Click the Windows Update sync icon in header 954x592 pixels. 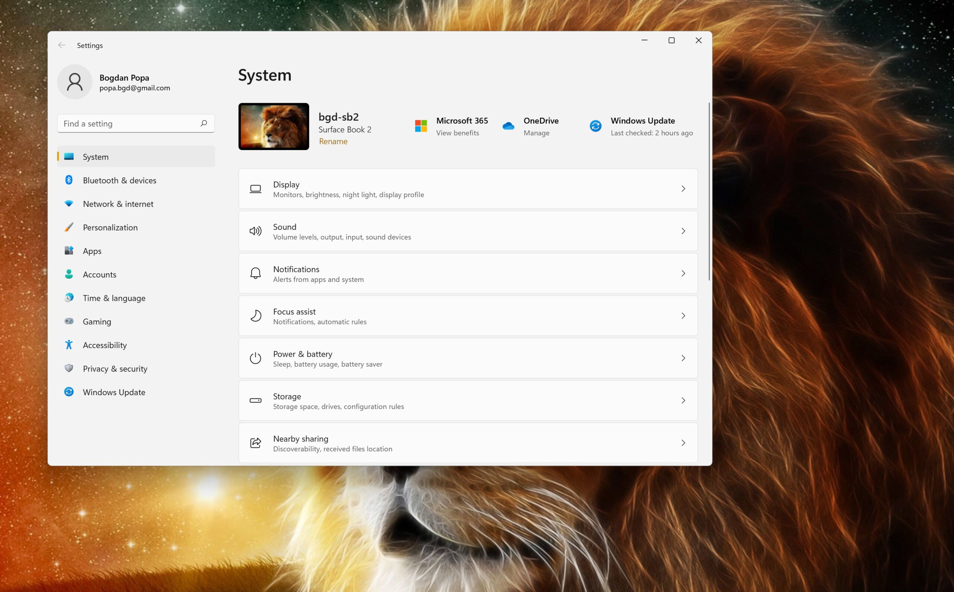tap(596, 126)
